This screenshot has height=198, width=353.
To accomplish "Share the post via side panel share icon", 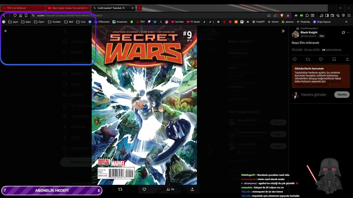I will pos(347,59).
